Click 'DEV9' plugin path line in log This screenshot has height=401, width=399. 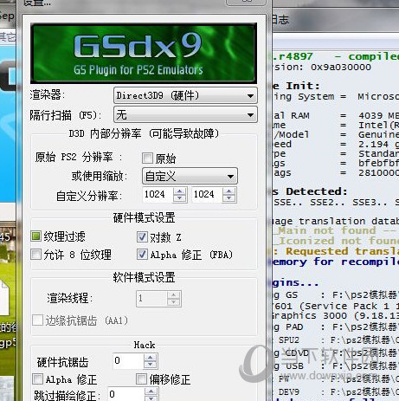point(336,391)
